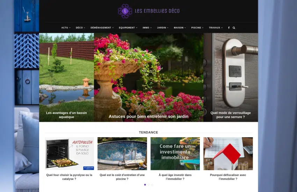This screenshot has height=192, width=297.
Task: Open Pourquoi défiscaliser avec l'immobilier link
Action: [228, 177]
